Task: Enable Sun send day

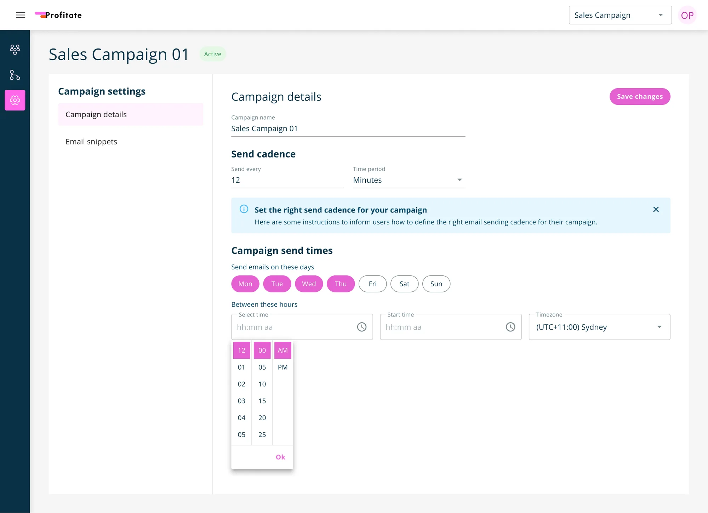Action: pos(436,284)
